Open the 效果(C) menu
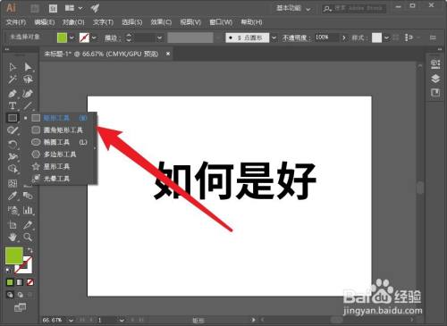This screenshot has height=326, width=447. point(161,22)
